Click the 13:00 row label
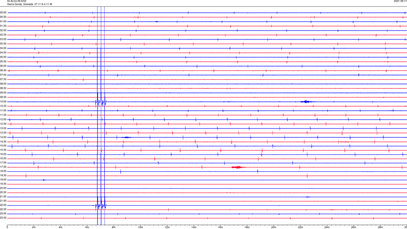 pos(3,128)
